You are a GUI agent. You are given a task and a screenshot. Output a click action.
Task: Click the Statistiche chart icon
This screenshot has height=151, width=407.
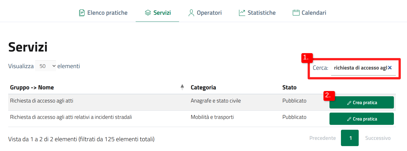pos(242,13)
